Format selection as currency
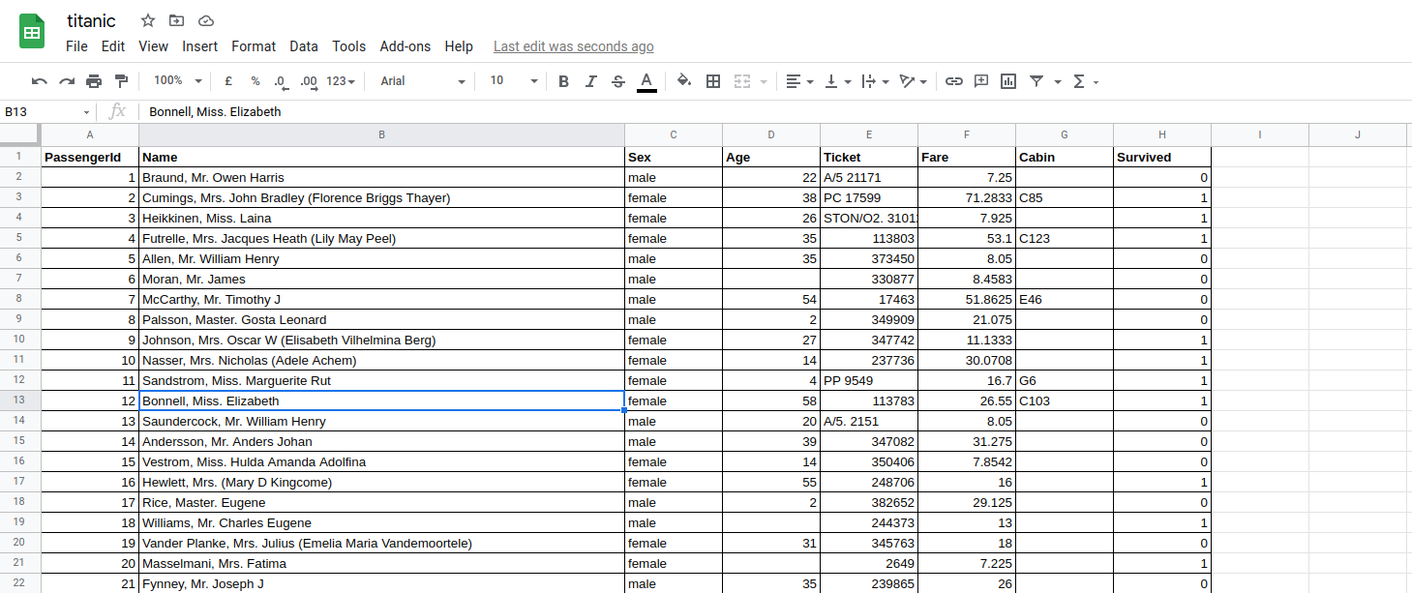The height and width of the screenshot is (593, 1412). (x=228, y=81)
